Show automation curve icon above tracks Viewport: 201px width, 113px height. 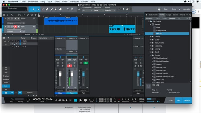(x=19, y=15)
